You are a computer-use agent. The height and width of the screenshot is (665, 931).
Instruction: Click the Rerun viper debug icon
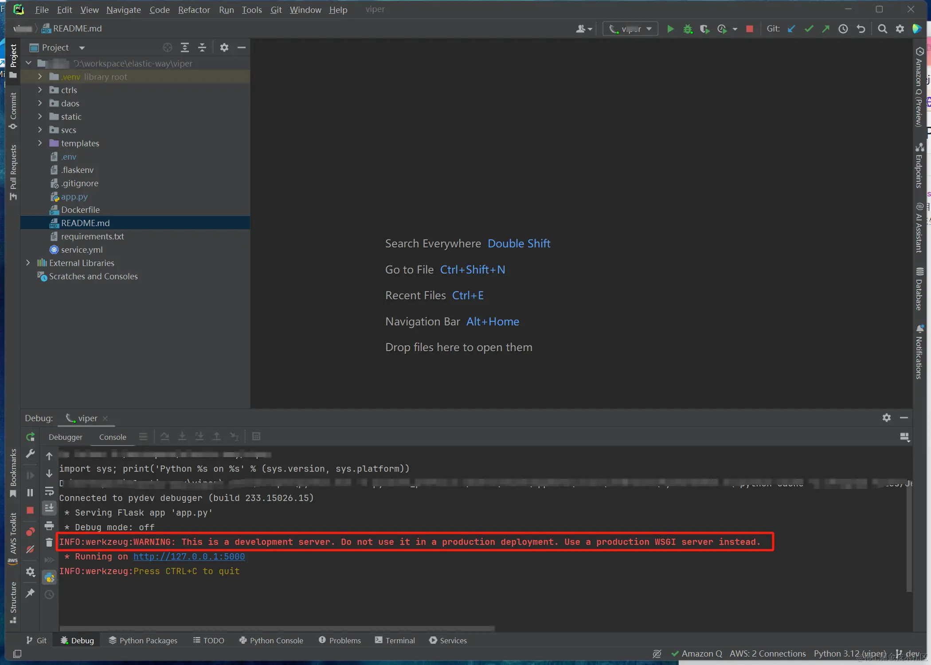tap(30, 437)
